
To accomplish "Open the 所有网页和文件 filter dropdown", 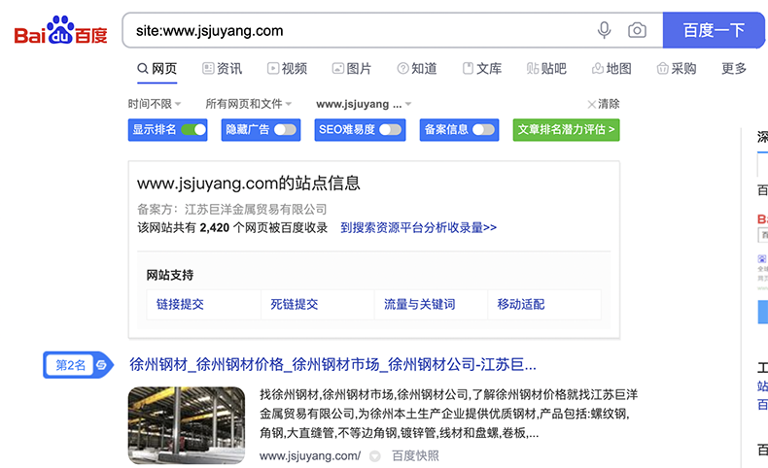I will tap(248, 104).
